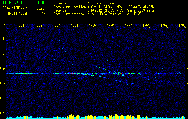Click the 0.9 kHz axis label
Screen dimensions: 188x119
click(x=2, y=68)
